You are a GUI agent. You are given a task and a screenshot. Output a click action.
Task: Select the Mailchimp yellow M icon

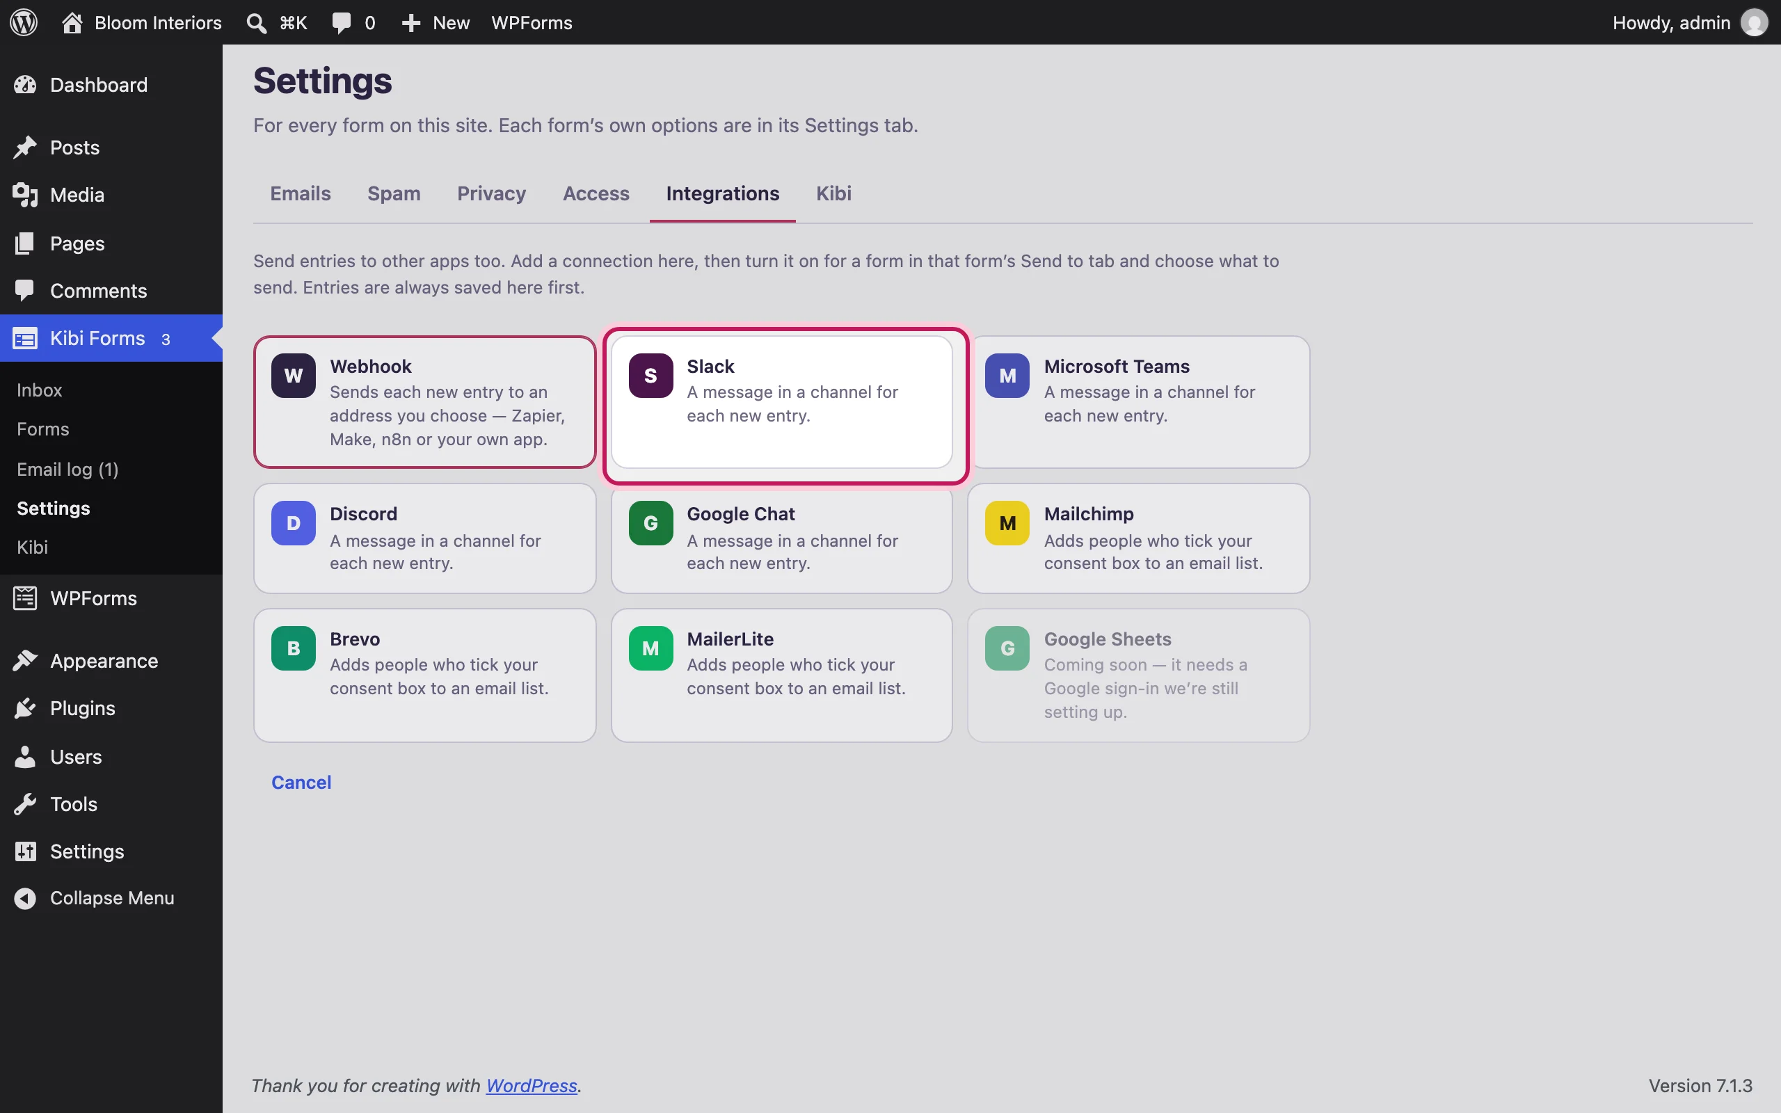pos(1007,522)
